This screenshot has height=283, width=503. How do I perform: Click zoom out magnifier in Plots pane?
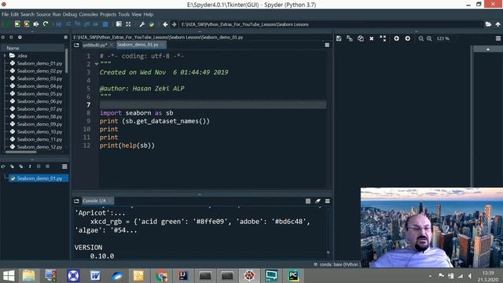tap(421, 39)
